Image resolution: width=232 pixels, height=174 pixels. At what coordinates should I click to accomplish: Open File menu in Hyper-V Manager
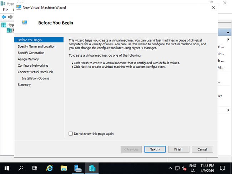coord(5,10)
